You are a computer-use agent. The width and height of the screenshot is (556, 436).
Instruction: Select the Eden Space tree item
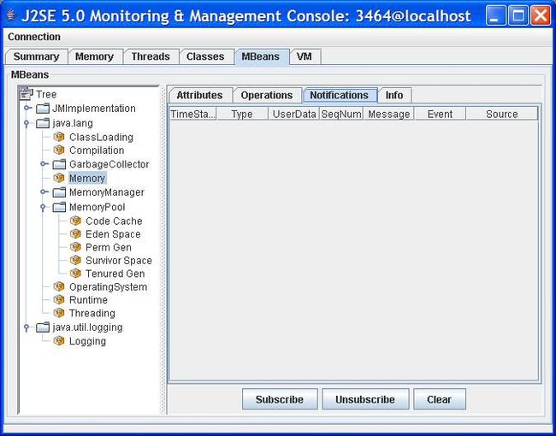pyautogui.click(x=113, y=234)
